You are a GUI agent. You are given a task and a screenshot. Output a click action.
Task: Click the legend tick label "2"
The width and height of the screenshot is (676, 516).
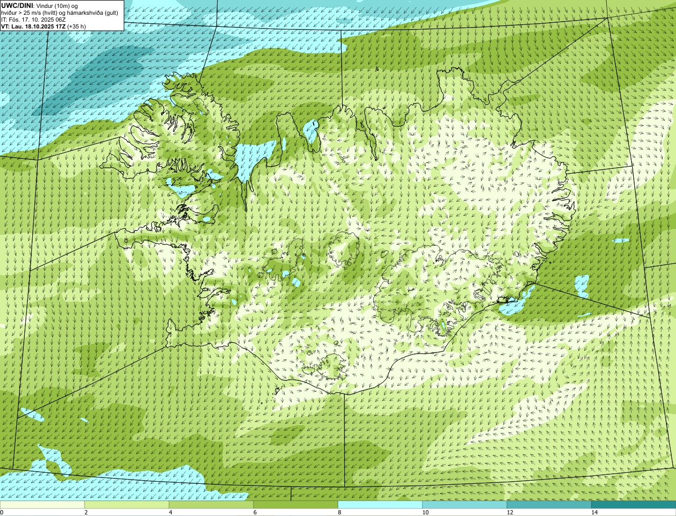[x=86, y=512]
